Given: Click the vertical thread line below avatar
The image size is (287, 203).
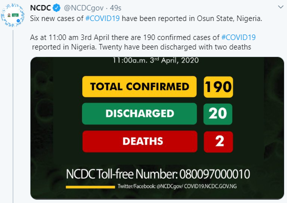Looking at the screenshot, I should click(13, 116).
